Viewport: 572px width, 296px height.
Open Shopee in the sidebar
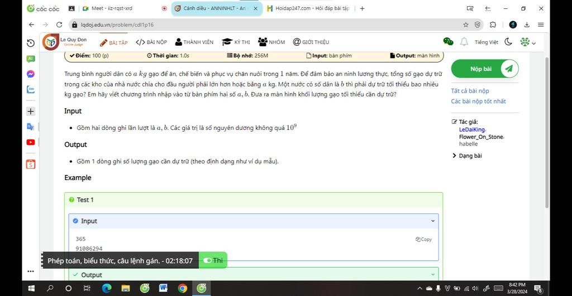[31, 164]
